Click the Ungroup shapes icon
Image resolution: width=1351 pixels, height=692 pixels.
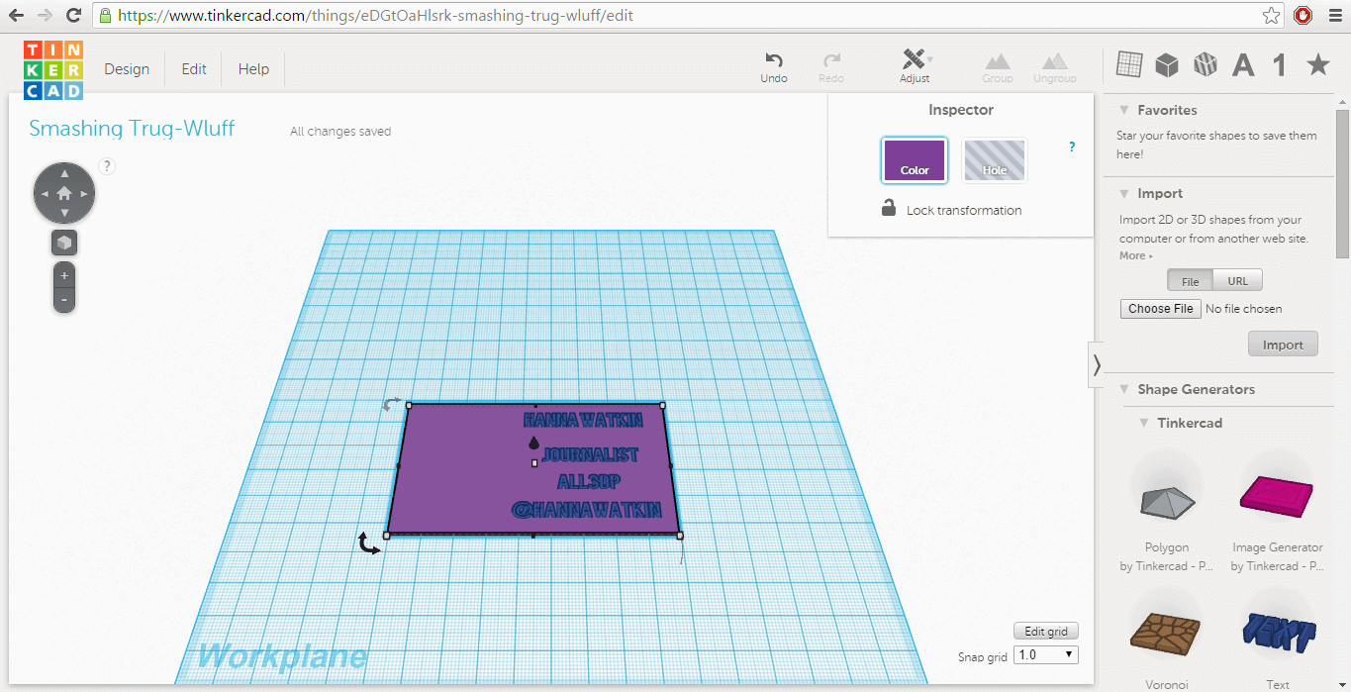tap(1054, 61)
